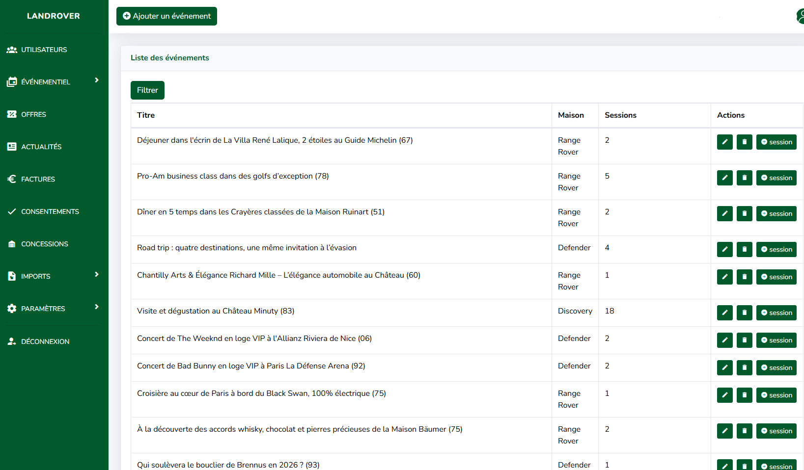Screen dimensions: 804x470
Task: Edit the Croisière Black Swan event
Action: 724,395
